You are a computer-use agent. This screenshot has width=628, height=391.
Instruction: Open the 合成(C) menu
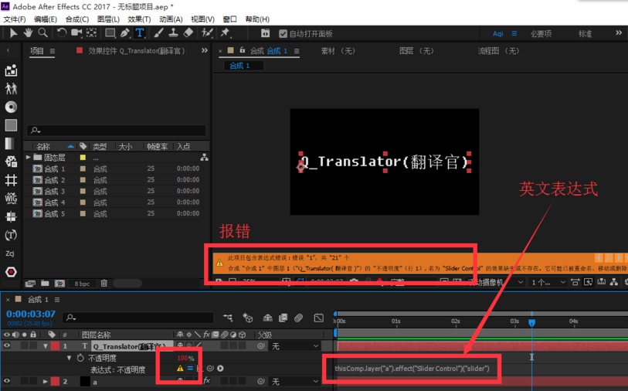click(77, 19)
